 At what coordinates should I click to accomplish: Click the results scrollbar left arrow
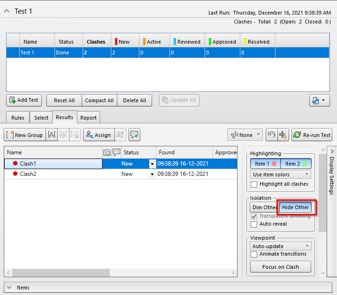click(x=8, y=272)
